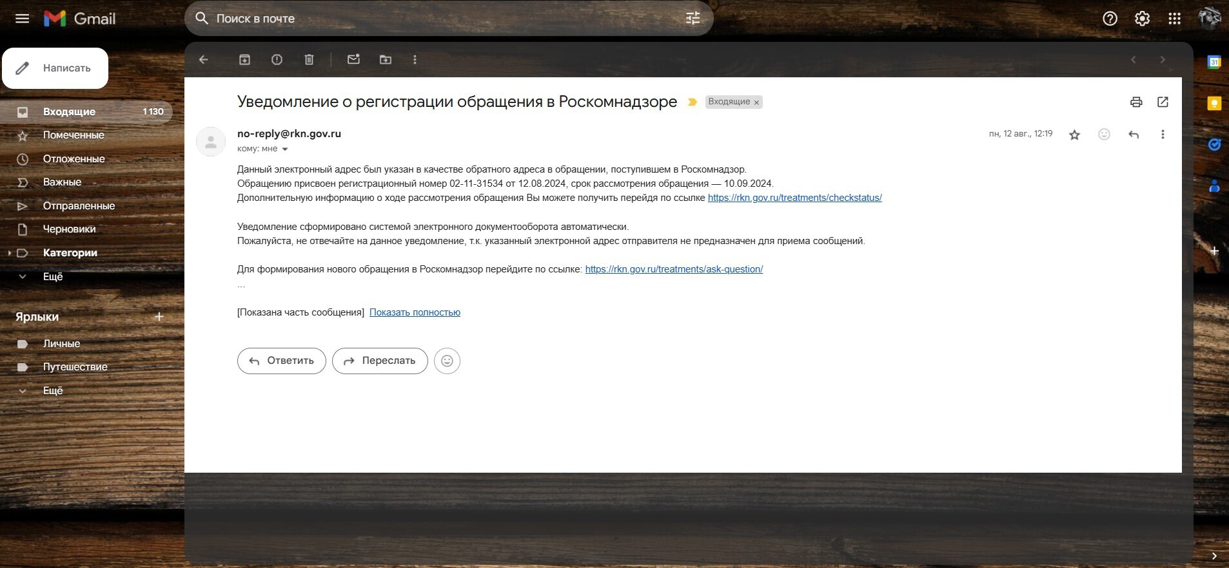Print the email with the printer icon
1229x568 pixels.
click(1136, 102)
